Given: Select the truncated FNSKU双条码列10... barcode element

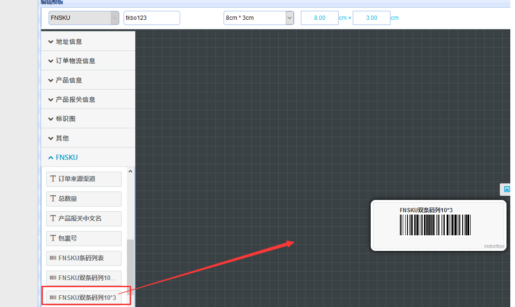Looking at the screenshot, I should pyautogui.click(x=84, y=278).
